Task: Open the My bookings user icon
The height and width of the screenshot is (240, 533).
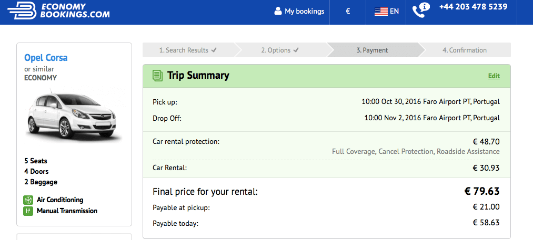Action: tap(278, 11)
